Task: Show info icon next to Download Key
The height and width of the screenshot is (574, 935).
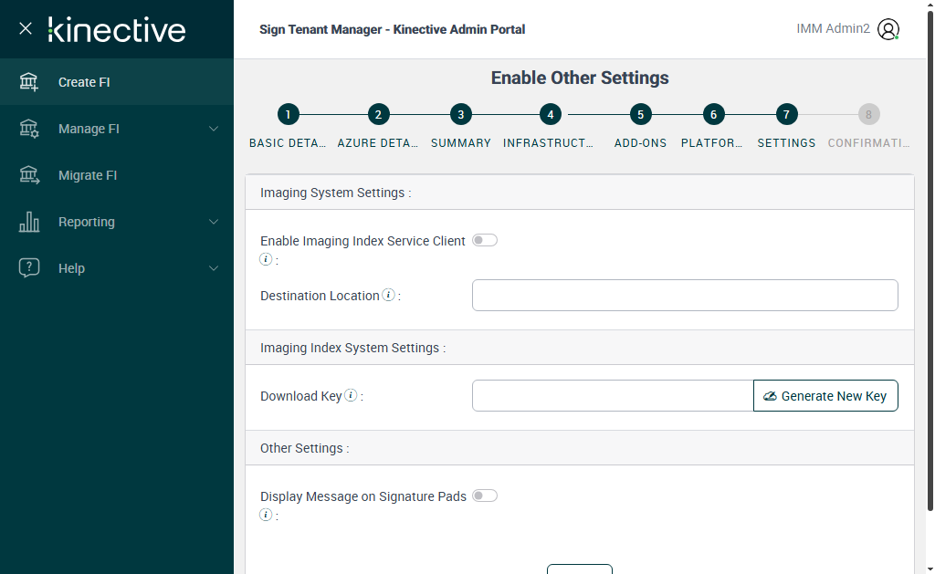Action: pos(352,395)
